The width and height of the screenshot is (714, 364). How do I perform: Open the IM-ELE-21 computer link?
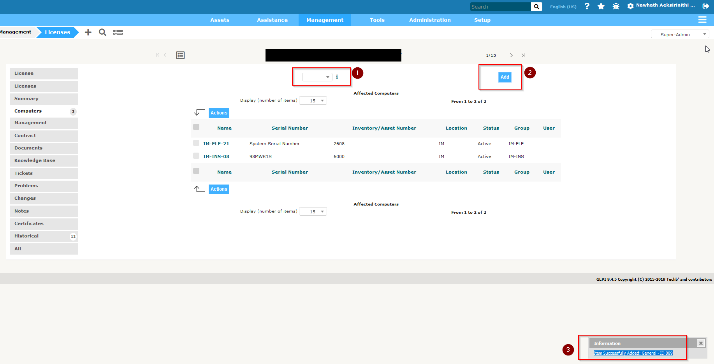pos(216,143)
